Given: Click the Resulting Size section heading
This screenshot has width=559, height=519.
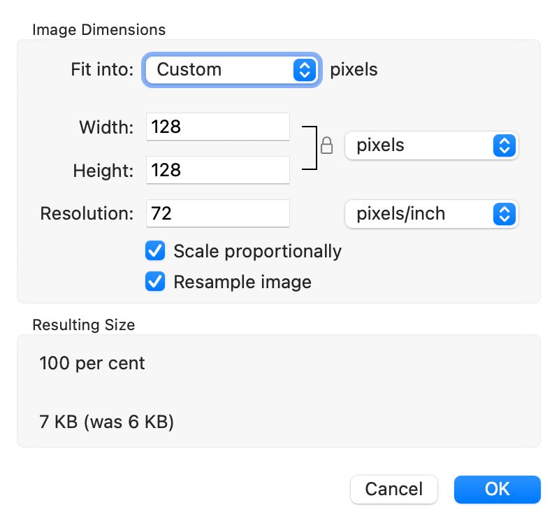Looking at the screenshot, I should click(x=84, y=325).
